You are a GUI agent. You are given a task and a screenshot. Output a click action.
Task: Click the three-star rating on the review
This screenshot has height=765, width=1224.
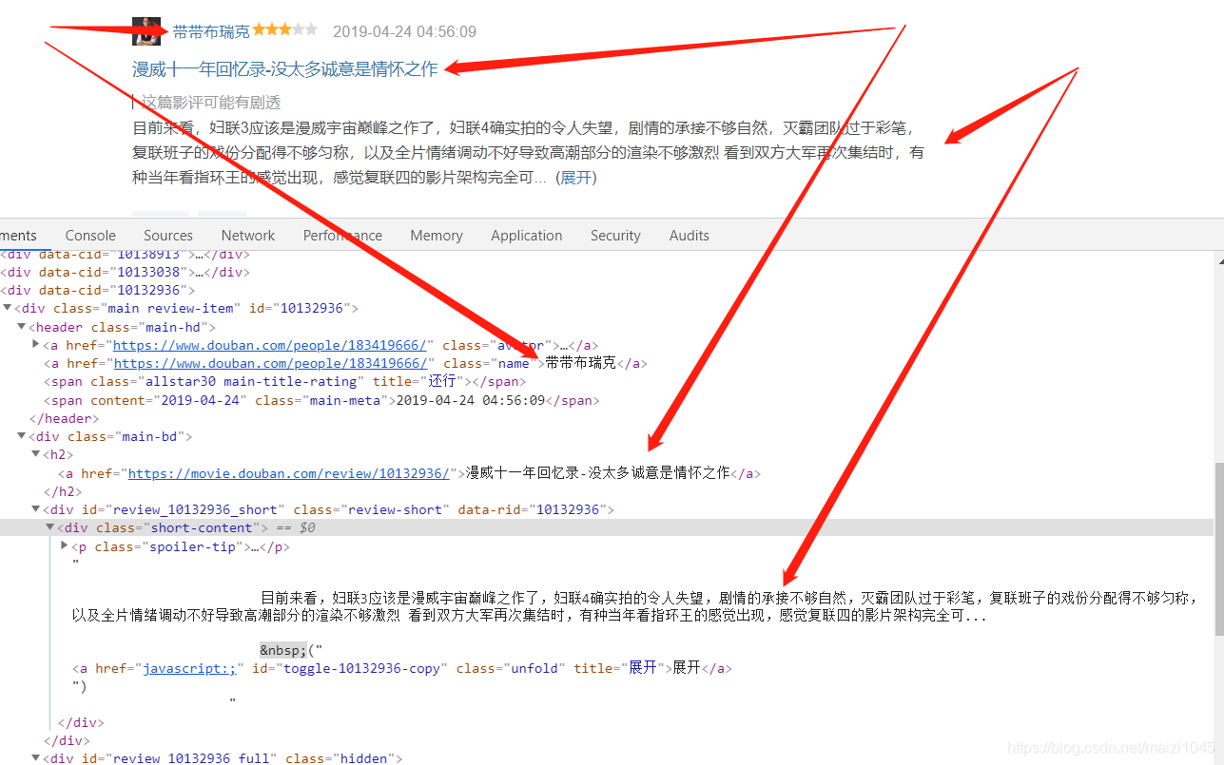pos(285,30)
